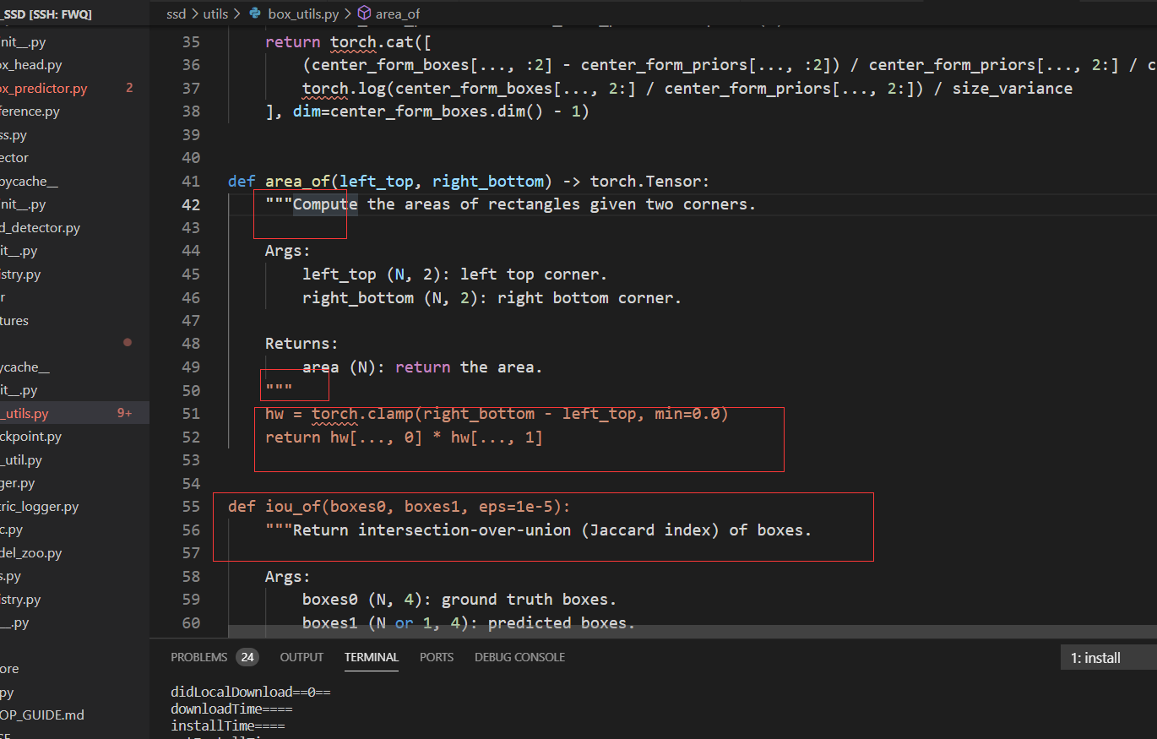This screenshot has width=1157, height=739.
Task: Open the 1: install terminal selector
Action: point(1096,656)
